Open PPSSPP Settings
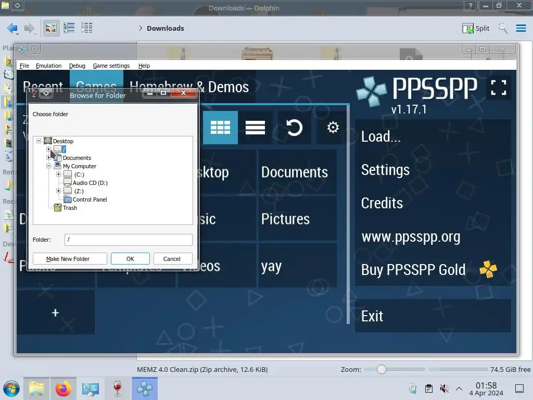 click(x=433, y=170)
